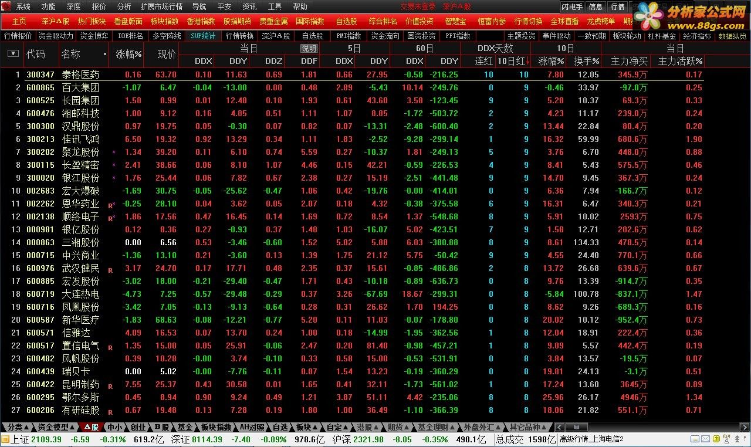The width and height of the screenshot is (751, 447).
Task: Switch to the PMI指数 tab
Action: [x=349, y=36]
